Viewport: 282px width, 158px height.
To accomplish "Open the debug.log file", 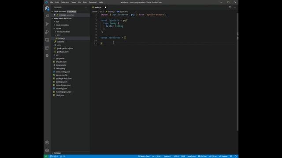I will 60,68.
